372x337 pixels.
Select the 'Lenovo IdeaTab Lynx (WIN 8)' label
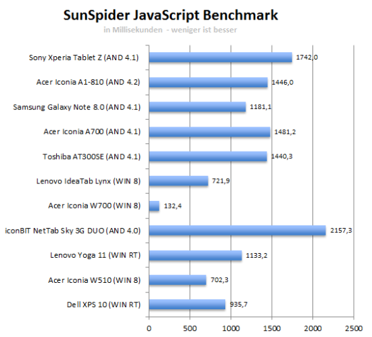(x=88, y=181)
